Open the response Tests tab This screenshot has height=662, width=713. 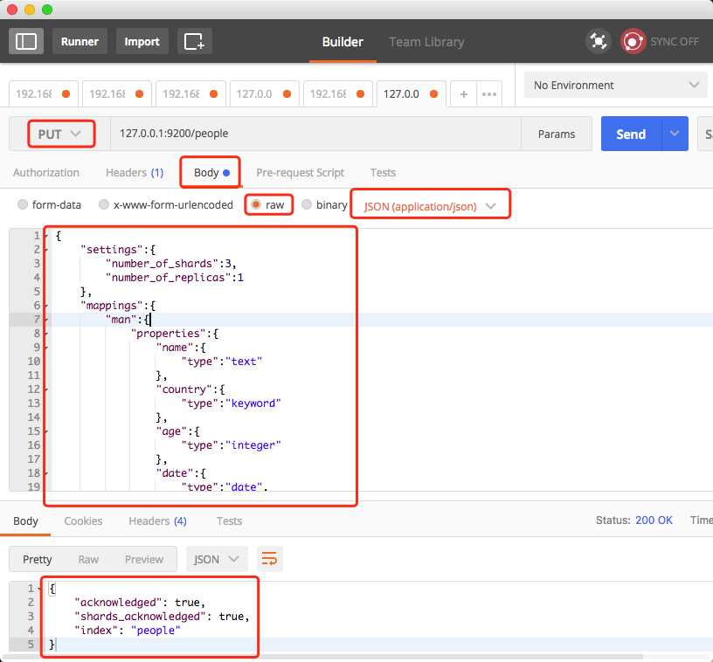pyautogui.click(x=229, y=521)
